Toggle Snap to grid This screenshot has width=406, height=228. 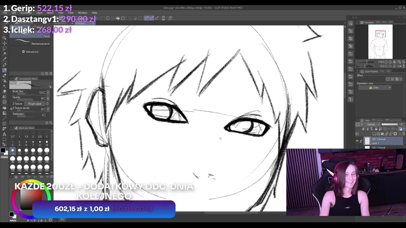click(157, 18)
